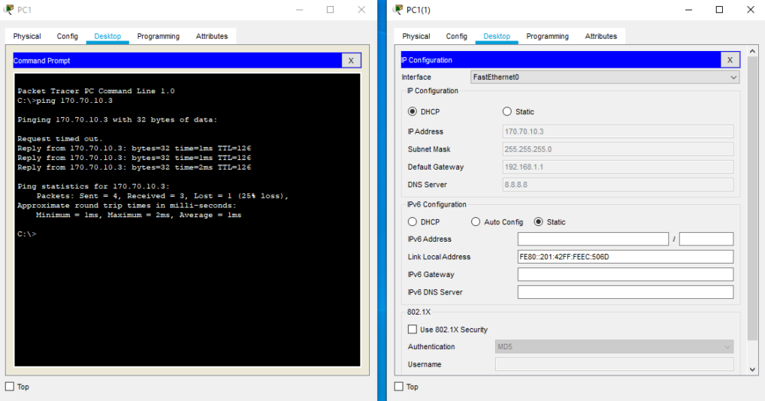Screen dimensions: 765x401
Task: Click the C:\> prompt line in Command Prompt
Action: [x=27, y=234]
